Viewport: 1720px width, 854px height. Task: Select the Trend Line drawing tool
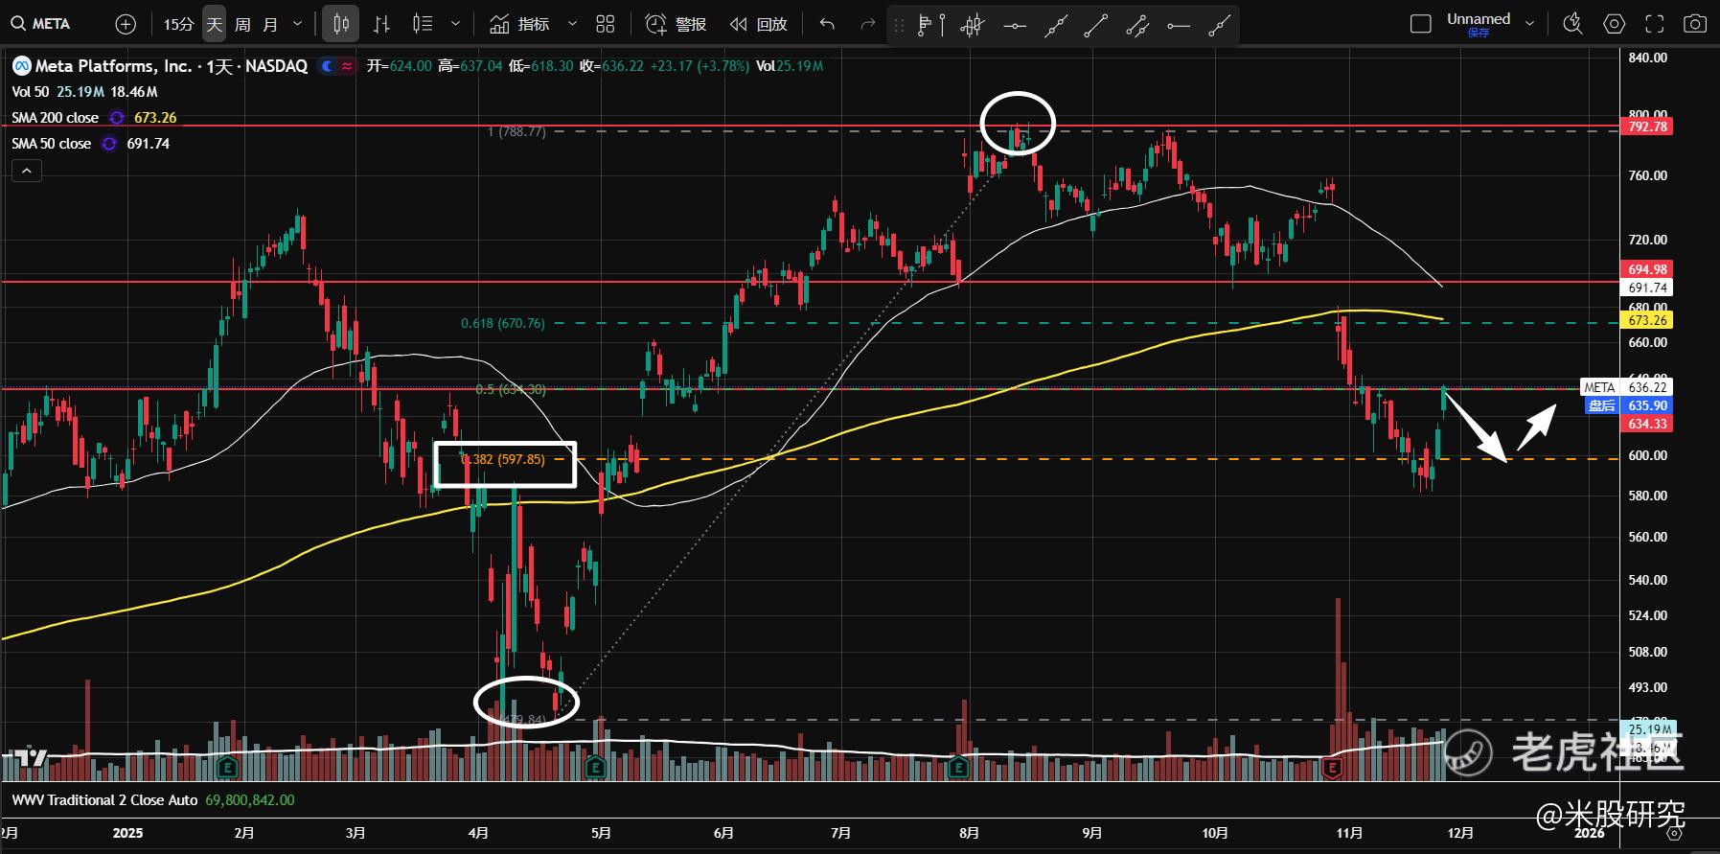coord(1096,26)
